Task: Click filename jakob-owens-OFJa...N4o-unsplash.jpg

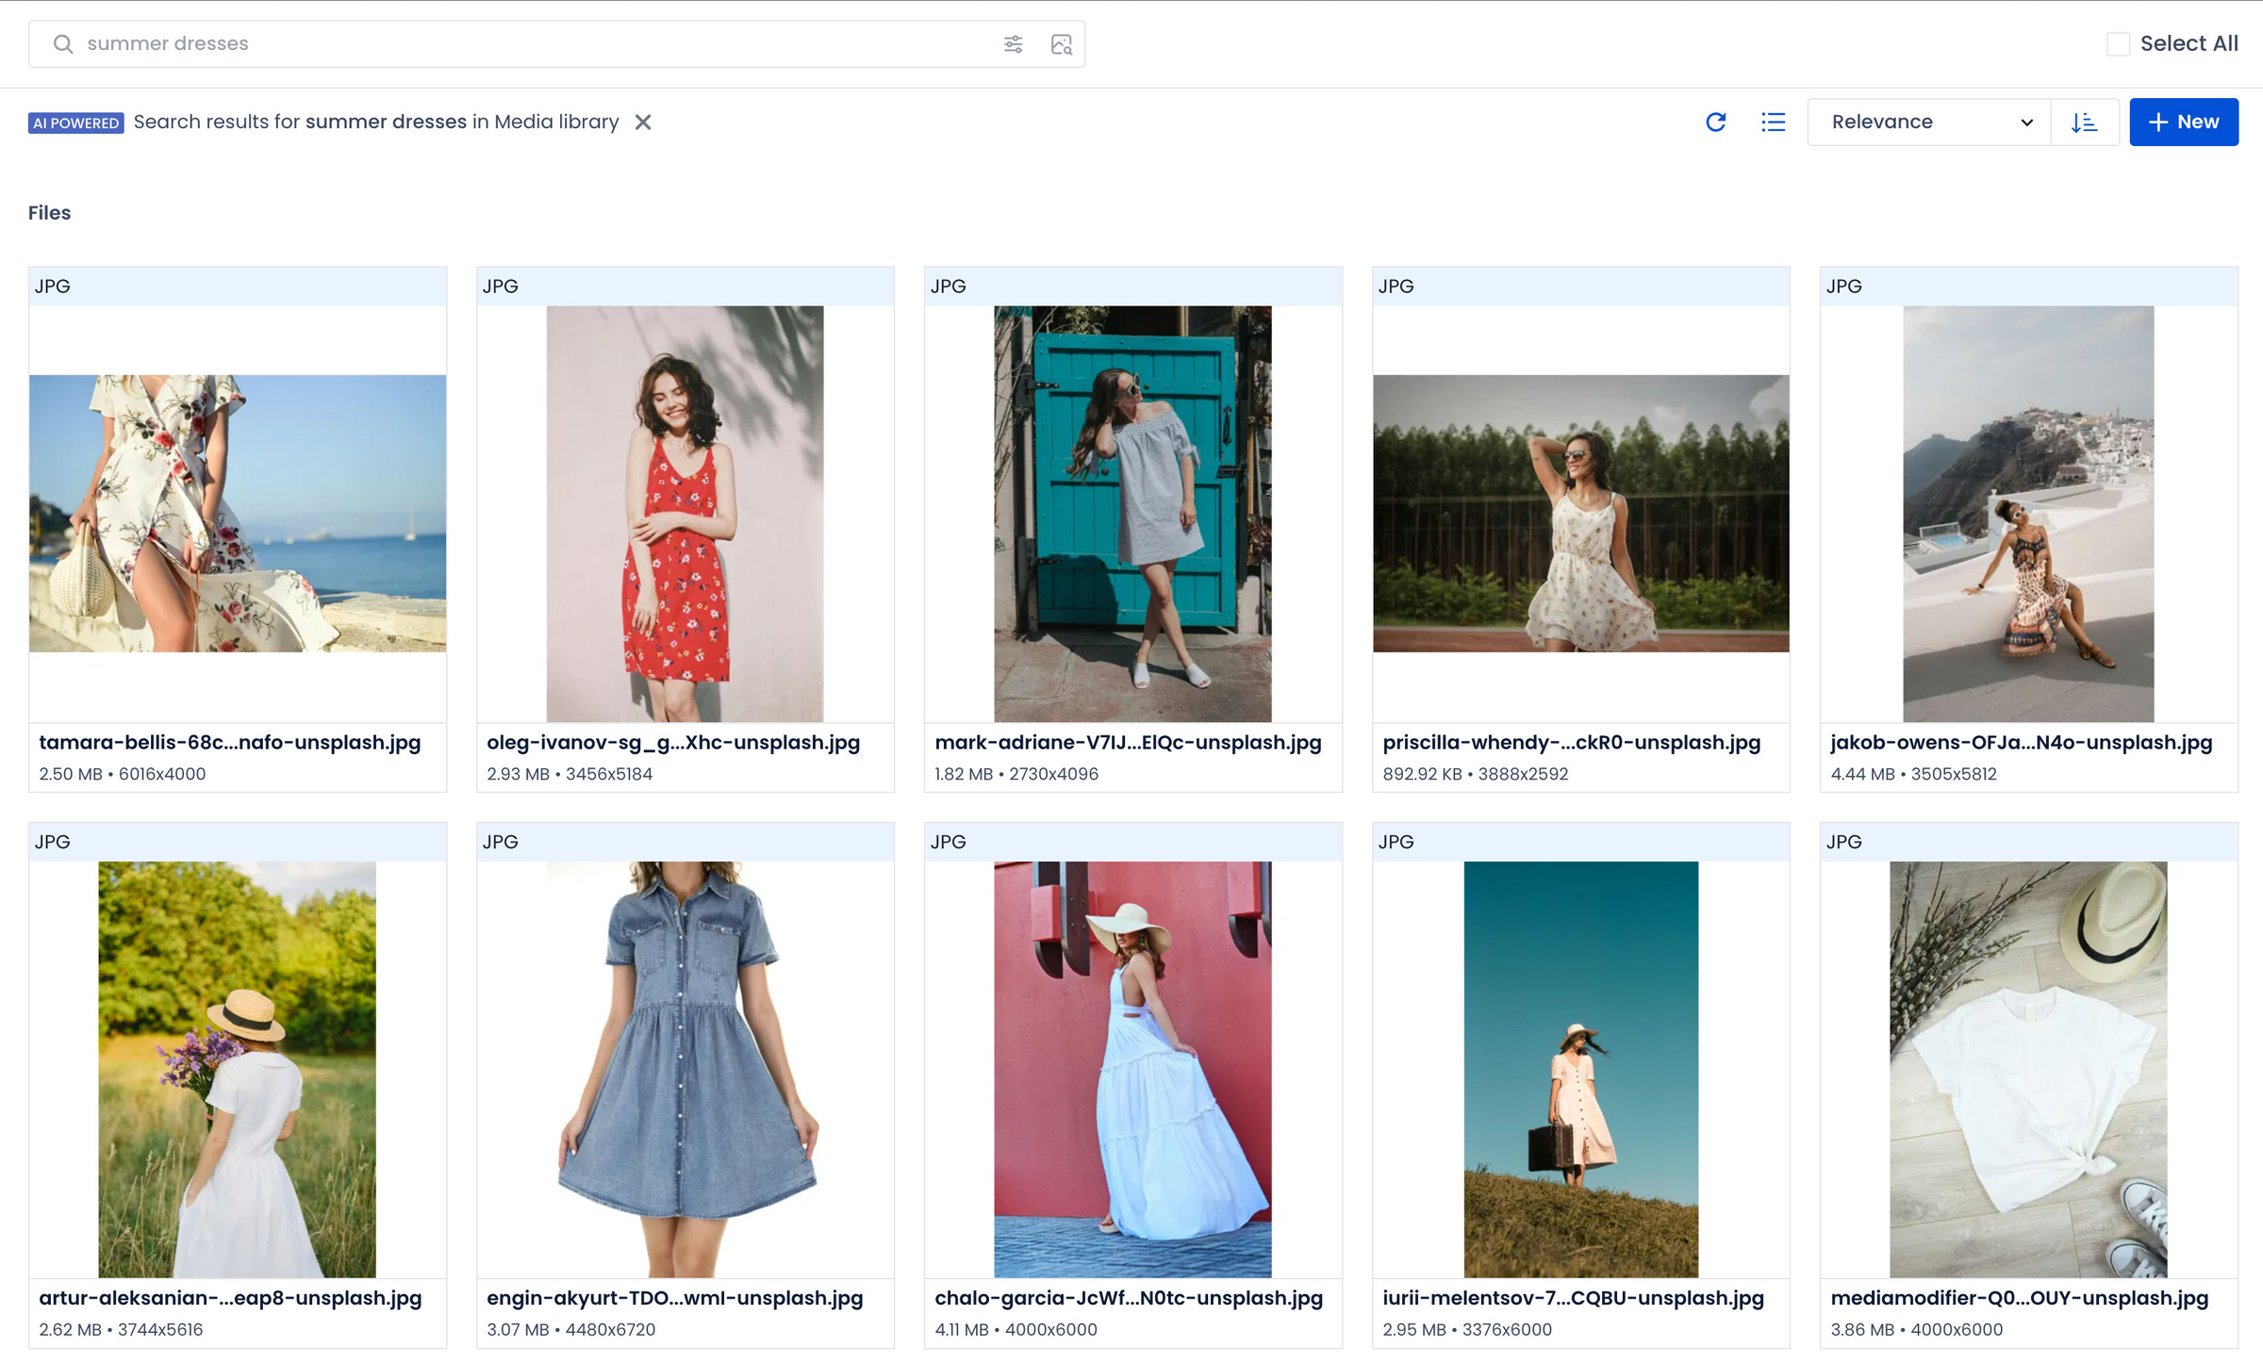Action: point(2022,743)
